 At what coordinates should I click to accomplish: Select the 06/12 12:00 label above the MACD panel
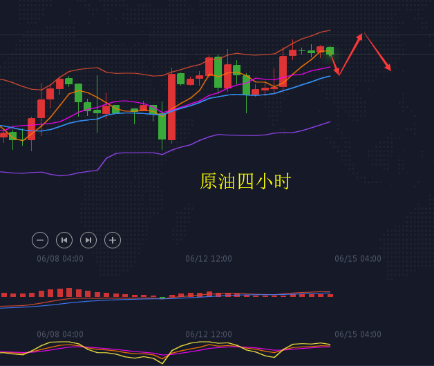[209, 259]
